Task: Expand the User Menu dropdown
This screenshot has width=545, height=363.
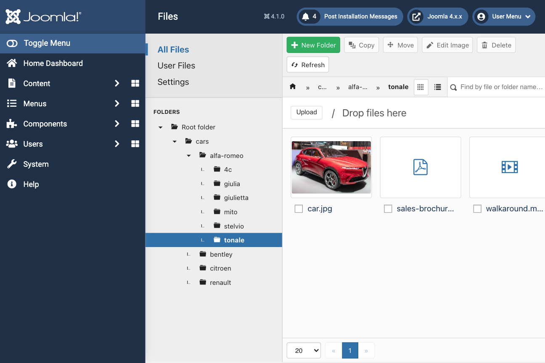Action: tap(504, 17)
